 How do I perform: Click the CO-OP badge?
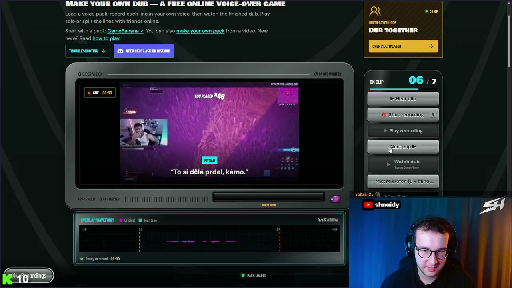coord(432,12)
